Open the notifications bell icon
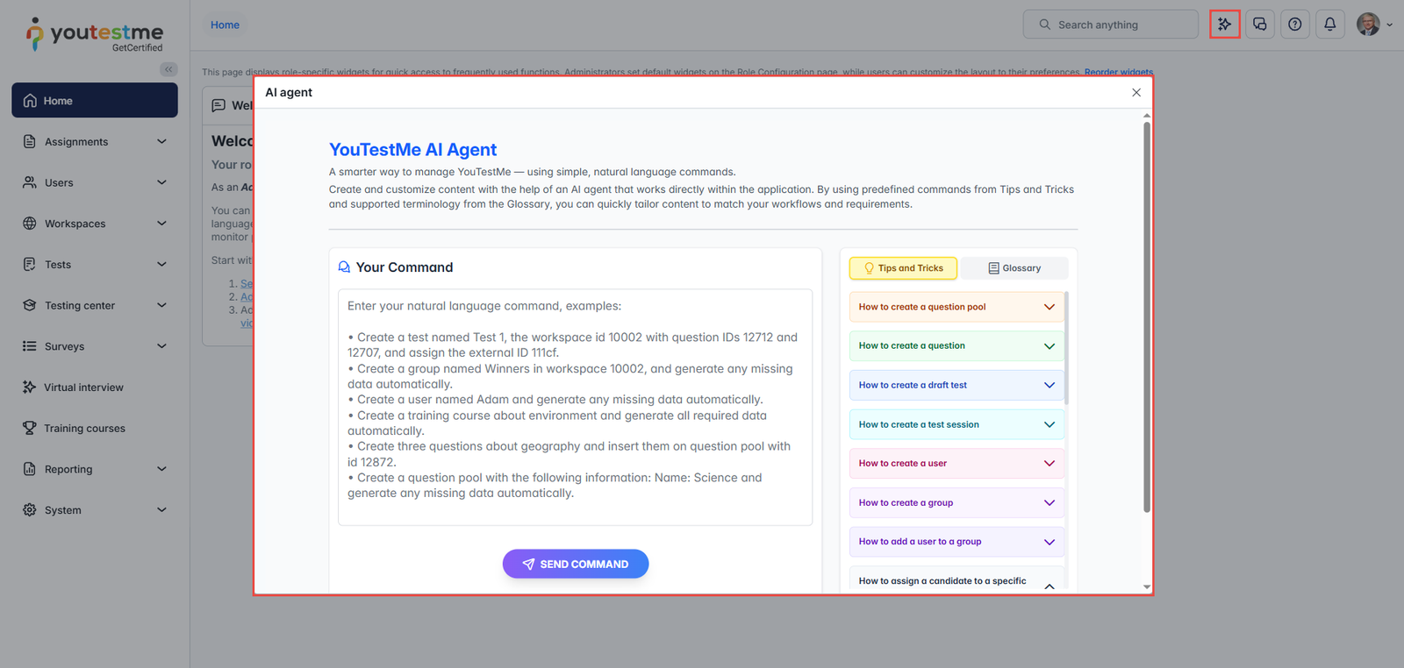This screenshot has height=668, width=1404. (1330, 25)
